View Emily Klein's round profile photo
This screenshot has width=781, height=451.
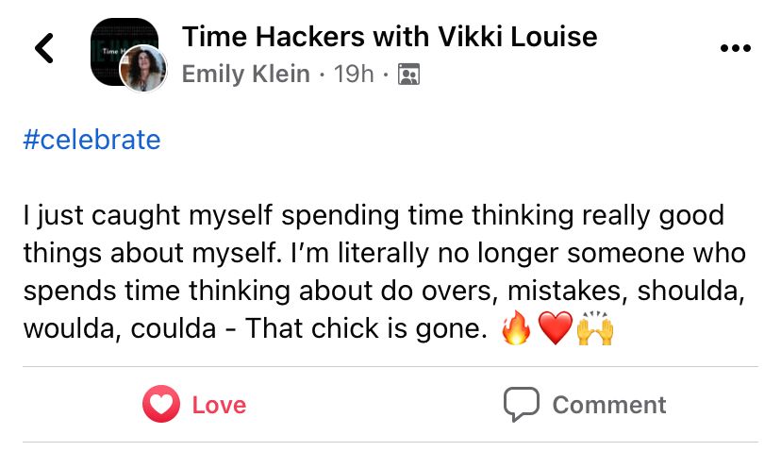pos(143,69)
